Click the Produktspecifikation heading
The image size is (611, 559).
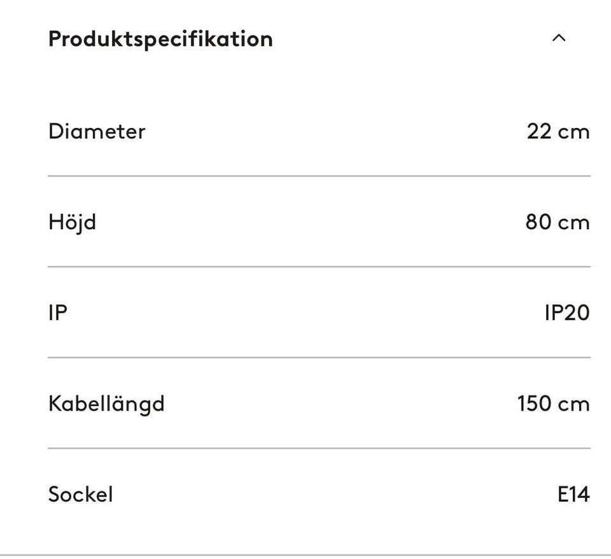160,39
